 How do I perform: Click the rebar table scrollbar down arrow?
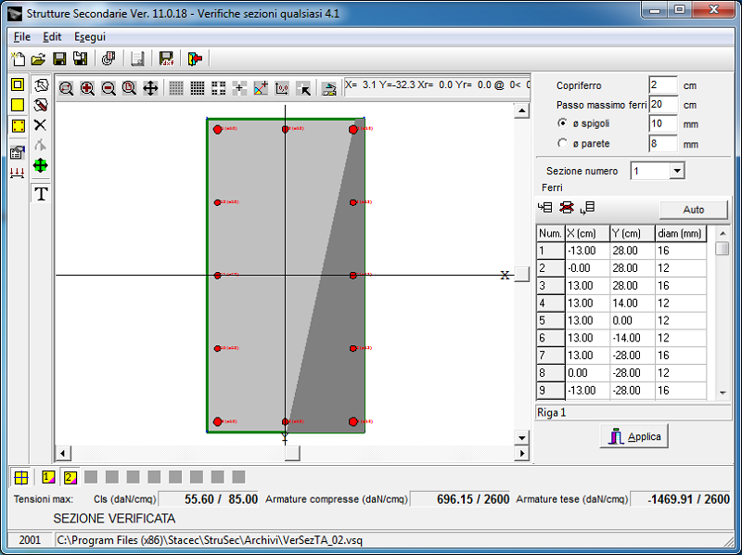723,393
